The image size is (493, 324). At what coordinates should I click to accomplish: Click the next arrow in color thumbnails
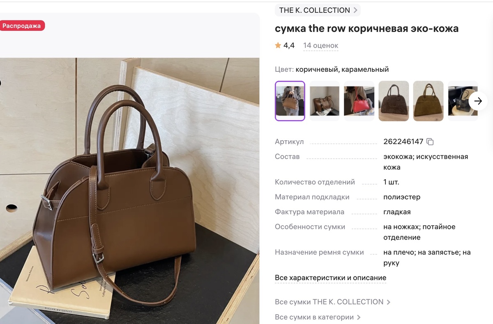(478, 101)
